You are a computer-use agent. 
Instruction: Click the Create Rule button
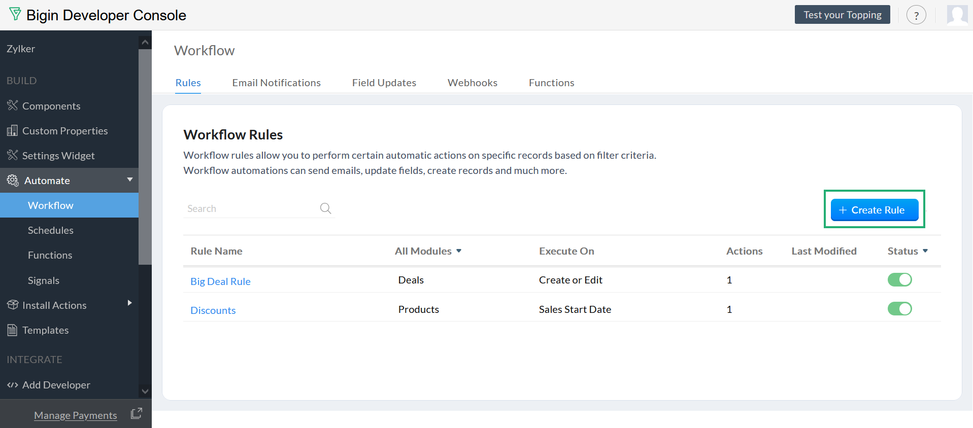tap(874, 210)
